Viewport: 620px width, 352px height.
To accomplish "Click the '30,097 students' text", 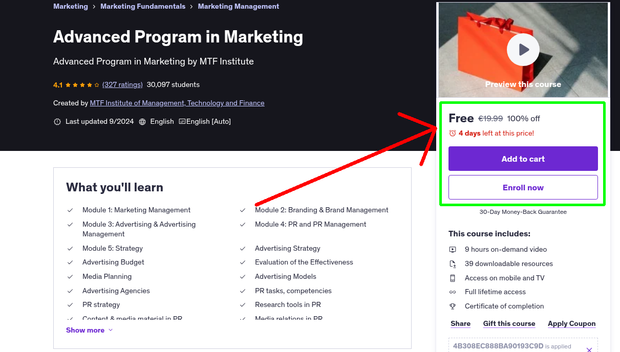I will [173, 85].
